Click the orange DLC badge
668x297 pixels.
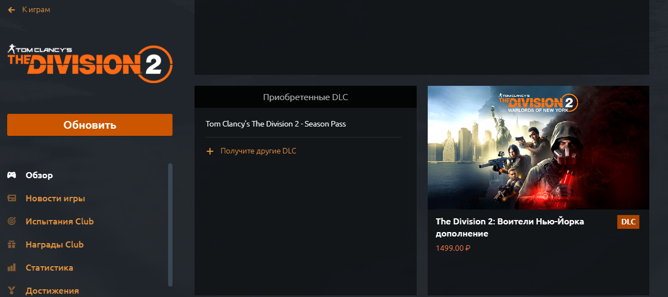(x=628, y=222)
